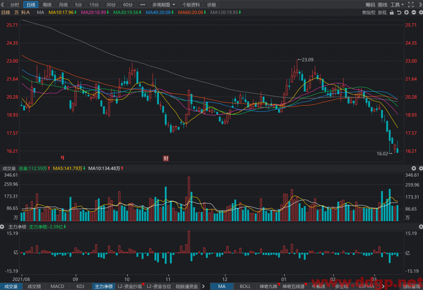Open the 前复权 adjustment dropdown
The width and height of the screenshot is (423, 290).
click(368, 12)
